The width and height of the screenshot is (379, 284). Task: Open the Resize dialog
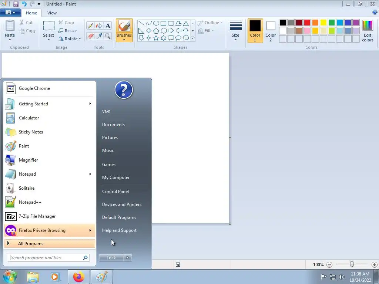68,31
